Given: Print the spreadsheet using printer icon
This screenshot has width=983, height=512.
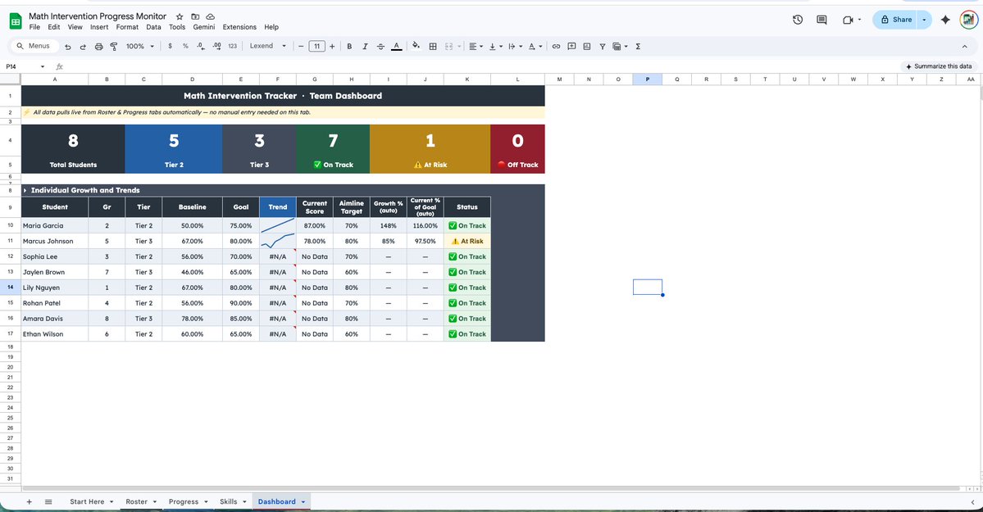Looking at the screenshot, I should (98, 47).
